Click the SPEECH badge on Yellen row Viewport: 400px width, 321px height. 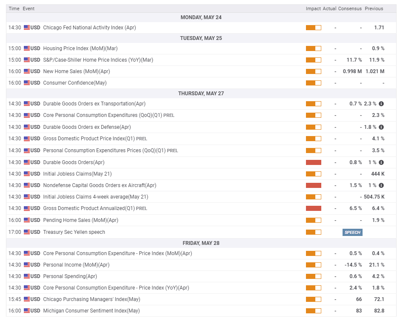(x=352, y=232)
